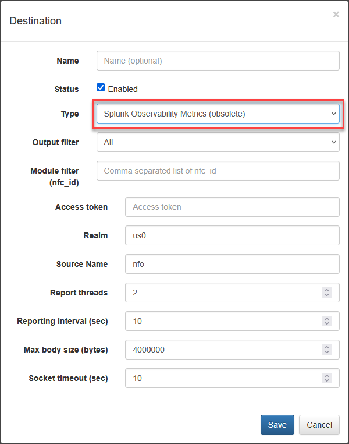The width and height of the screenshot is (349, 444).
Task: Decrease Report threads using the down arrow
Action: [x=327, y=295]
